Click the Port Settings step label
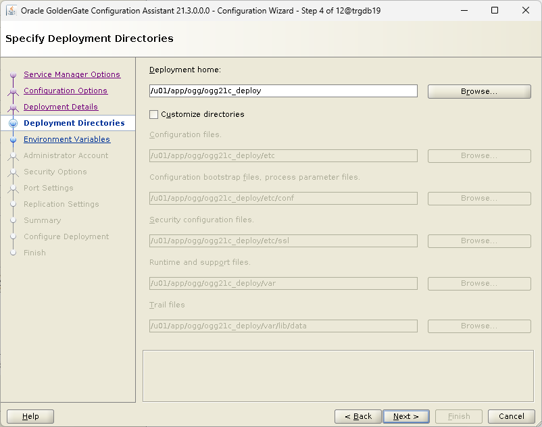The image size is (542, 427). 49,188
